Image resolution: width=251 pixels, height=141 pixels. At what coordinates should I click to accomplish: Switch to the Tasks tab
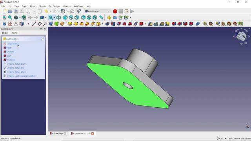click(x=14, y=33)
